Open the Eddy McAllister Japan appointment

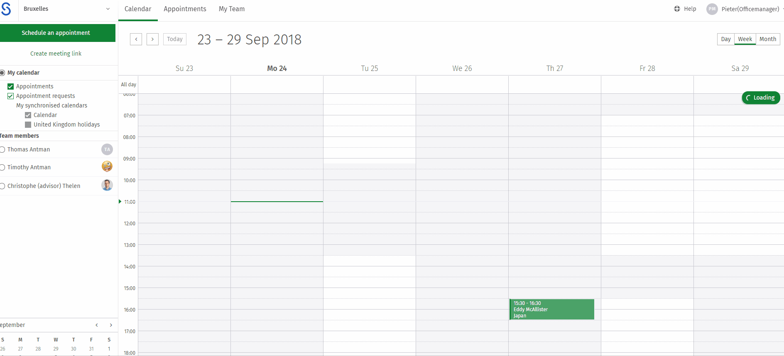click(552, 310)
